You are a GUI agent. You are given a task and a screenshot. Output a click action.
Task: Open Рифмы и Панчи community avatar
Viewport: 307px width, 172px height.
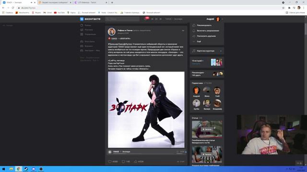pyautogui.click(x=112, y=32)
